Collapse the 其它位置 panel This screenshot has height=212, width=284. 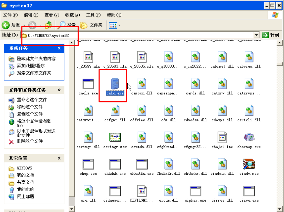(59, 158)
